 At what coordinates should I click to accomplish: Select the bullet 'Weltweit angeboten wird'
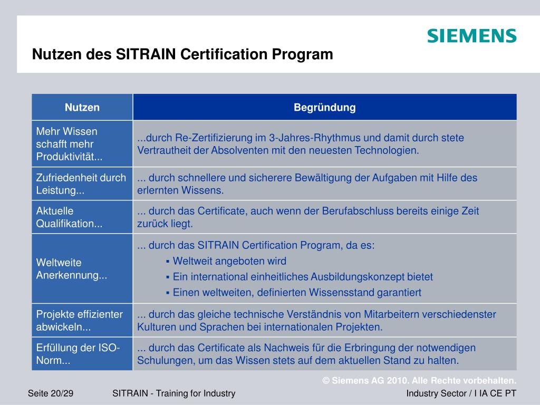tap(229, 261)
